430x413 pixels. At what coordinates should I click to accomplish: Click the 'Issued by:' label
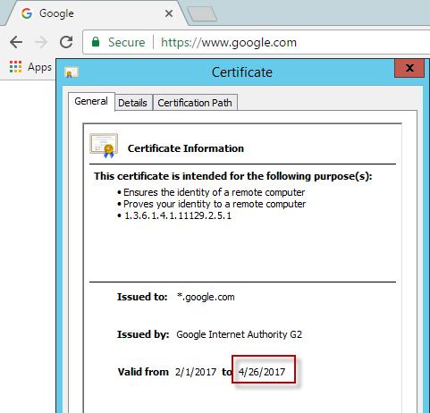(143, 334)
